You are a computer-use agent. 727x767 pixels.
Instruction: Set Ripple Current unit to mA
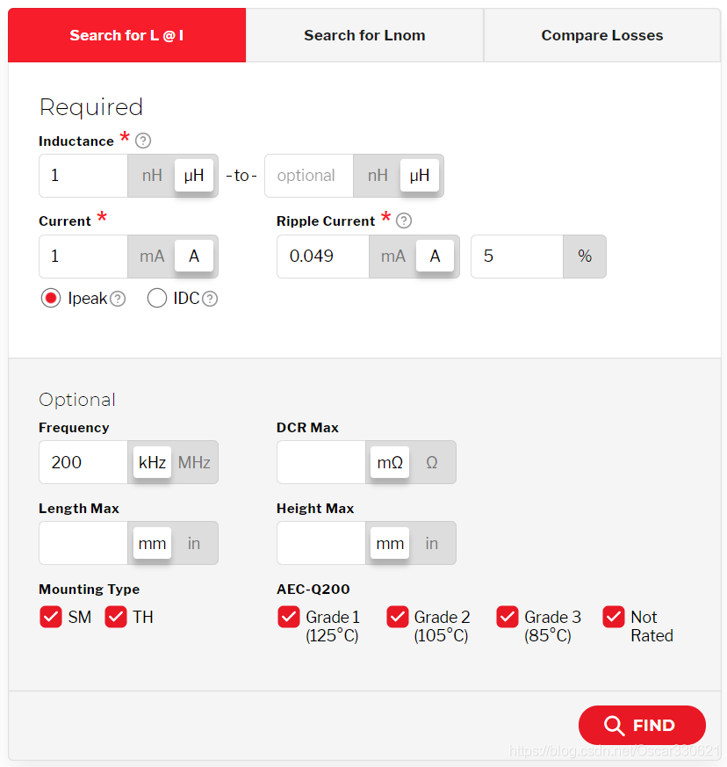point(393,257)
